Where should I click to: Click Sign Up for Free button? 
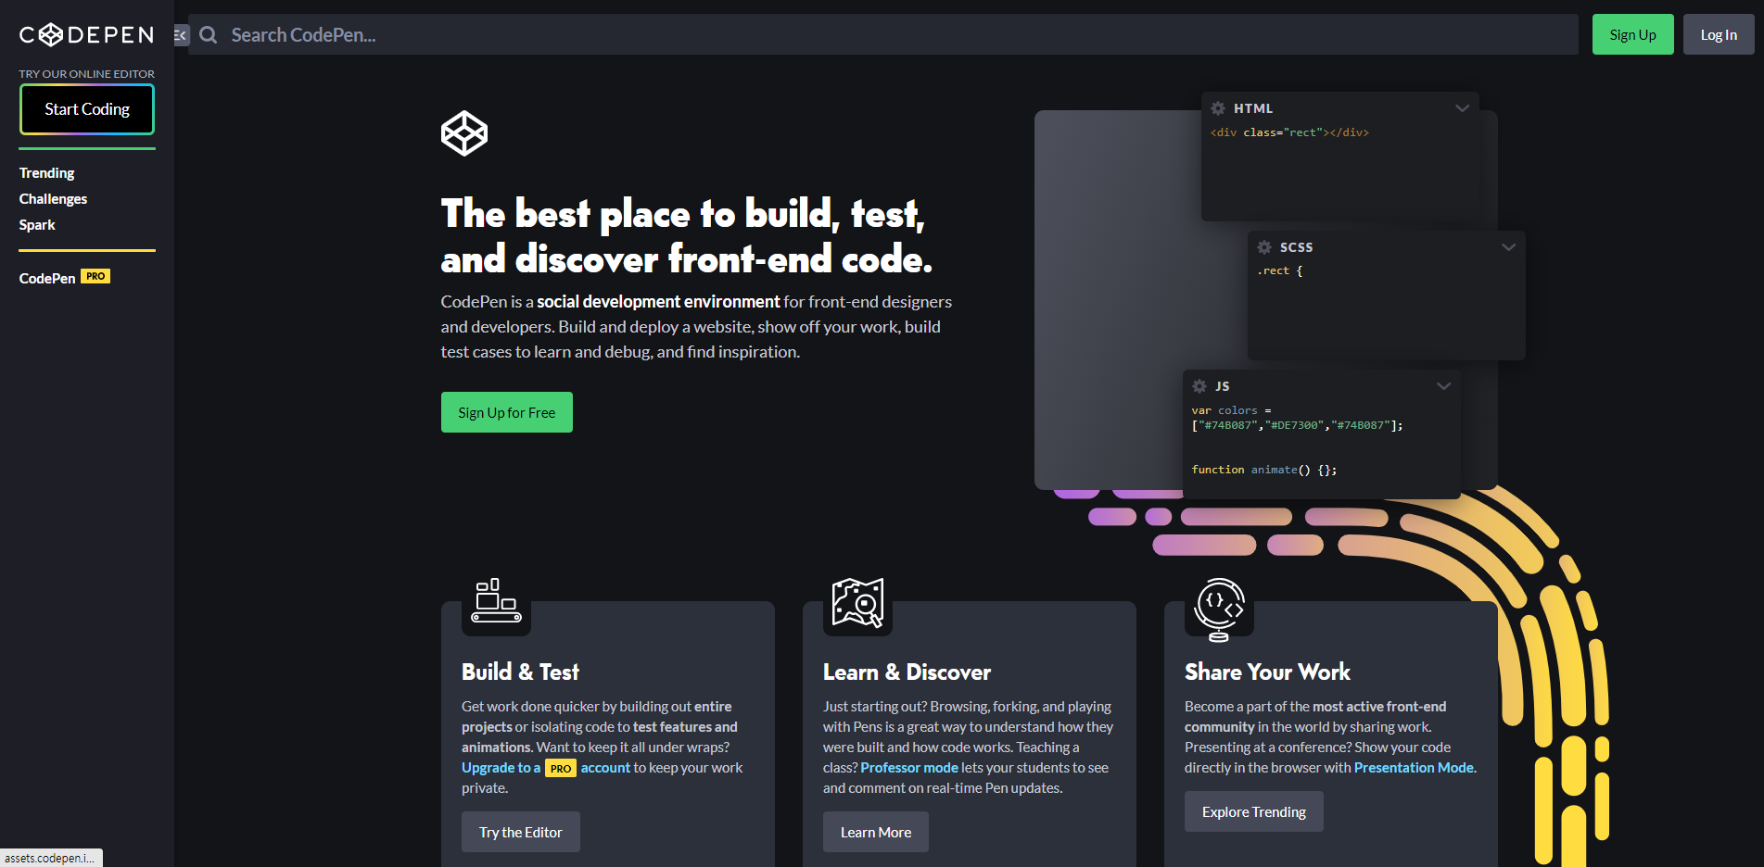507,412
